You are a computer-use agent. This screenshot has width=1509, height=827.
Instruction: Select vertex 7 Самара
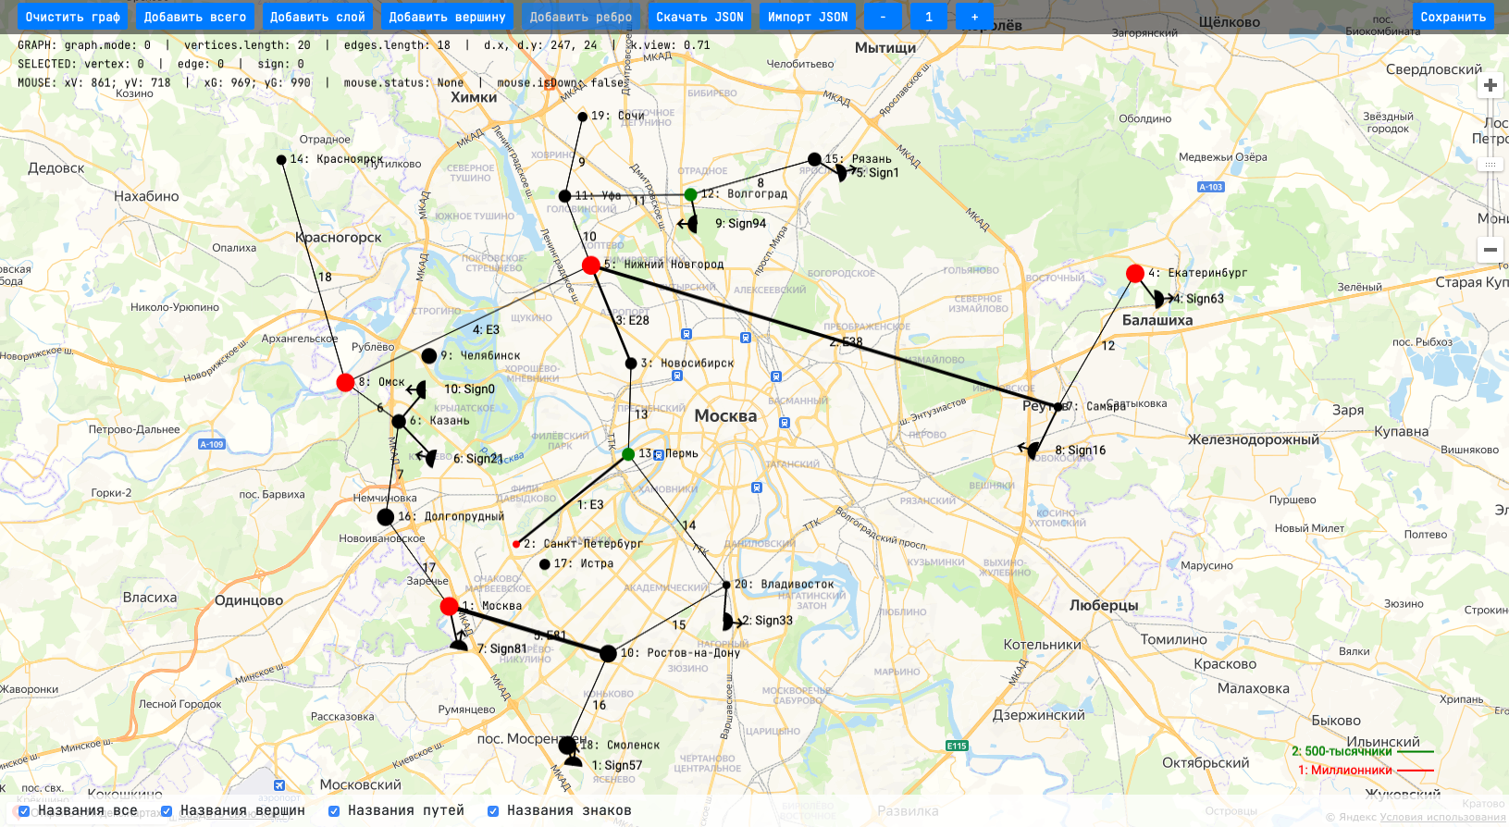point(1058,406)
